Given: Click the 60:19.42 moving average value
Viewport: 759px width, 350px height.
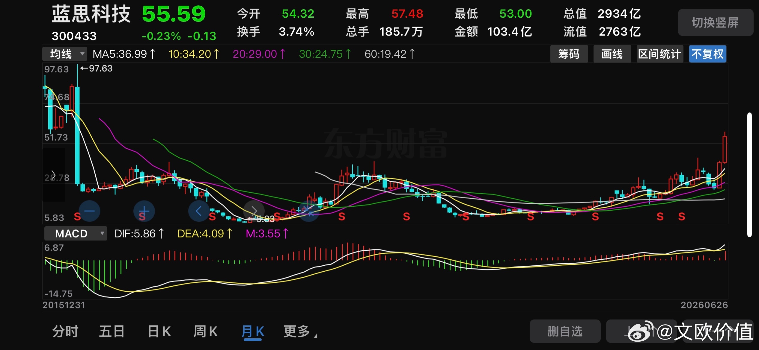Looking at the screenshot, I should [390, 54].
